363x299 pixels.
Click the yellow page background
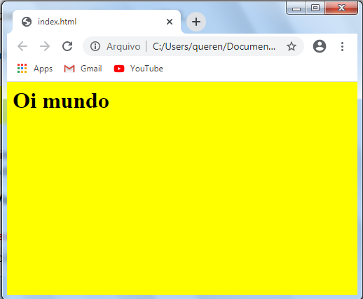click(x=182, y=198)
